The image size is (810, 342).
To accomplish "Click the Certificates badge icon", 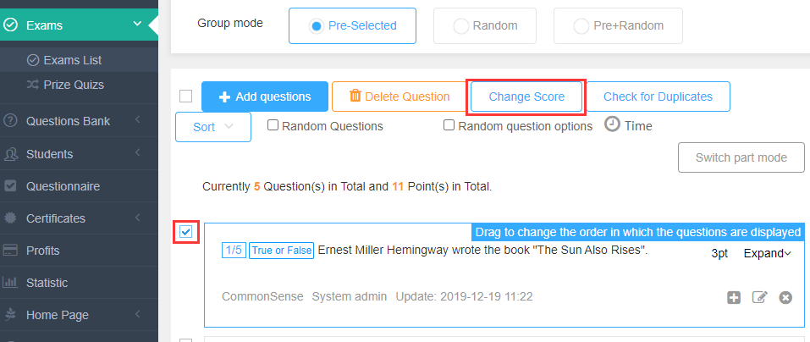I will click(x=10, y=218).
